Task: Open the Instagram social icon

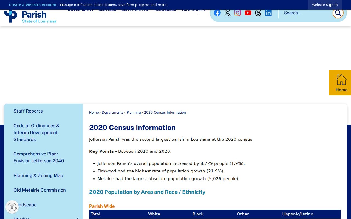Action: click(237, 13)
